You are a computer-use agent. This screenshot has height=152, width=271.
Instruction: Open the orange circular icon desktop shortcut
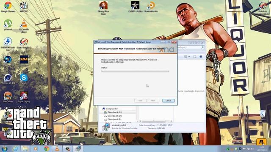151,7
